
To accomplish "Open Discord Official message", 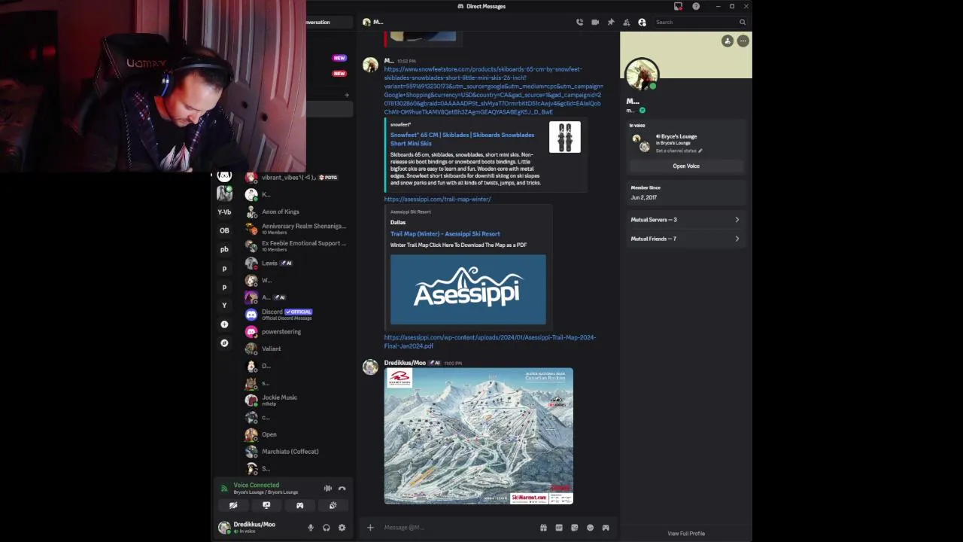I will (x=296, y=315).
